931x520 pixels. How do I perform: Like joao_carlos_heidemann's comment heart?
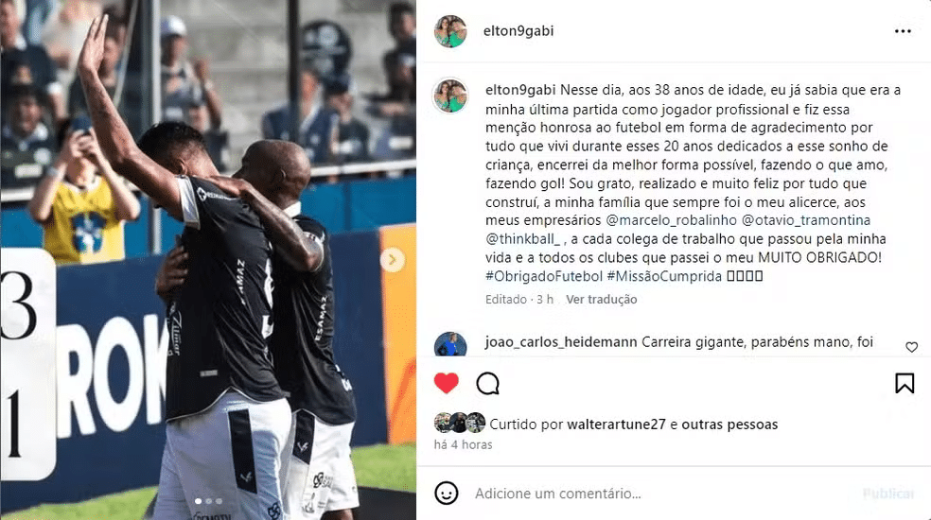(x=911, y=347)
